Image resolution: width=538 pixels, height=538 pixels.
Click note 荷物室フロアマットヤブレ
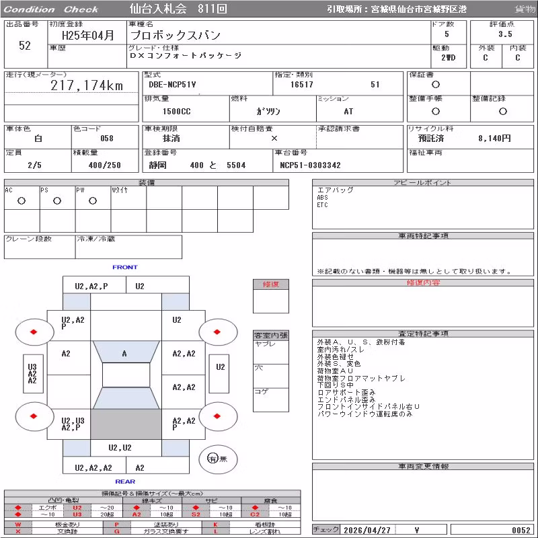point(361,378)
